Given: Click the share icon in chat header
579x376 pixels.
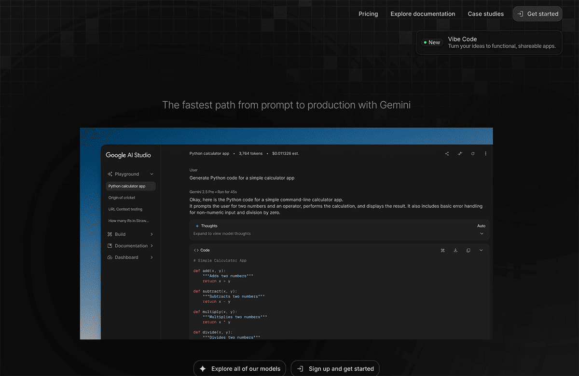Looking at the screenshot, I should [447, 154].
